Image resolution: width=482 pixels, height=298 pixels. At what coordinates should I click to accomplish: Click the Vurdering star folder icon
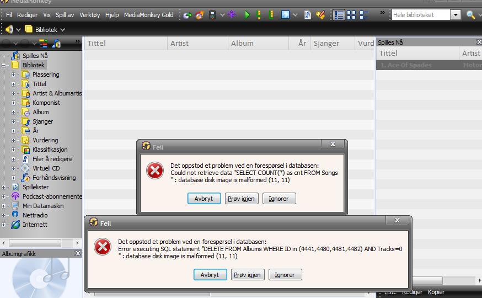coord(25,140)
